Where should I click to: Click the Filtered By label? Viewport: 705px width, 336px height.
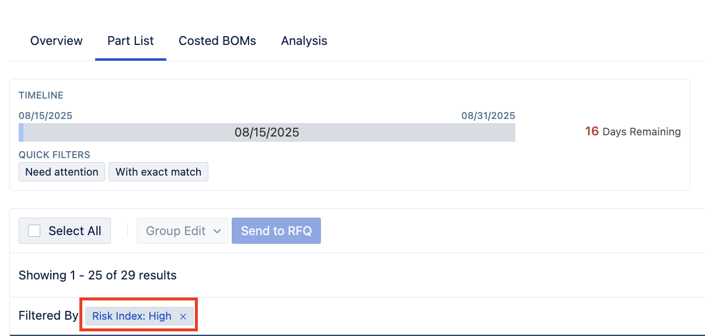[48, 316]
